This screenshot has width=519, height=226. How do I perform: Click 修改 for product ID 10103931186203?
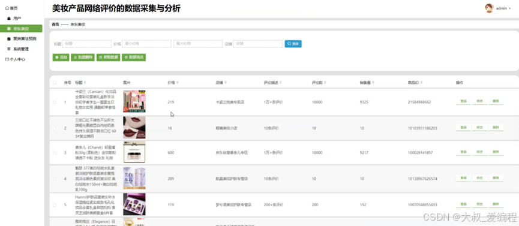coord(479,128)
